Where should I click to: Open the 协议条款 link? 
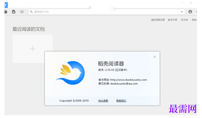pos(103,101)
